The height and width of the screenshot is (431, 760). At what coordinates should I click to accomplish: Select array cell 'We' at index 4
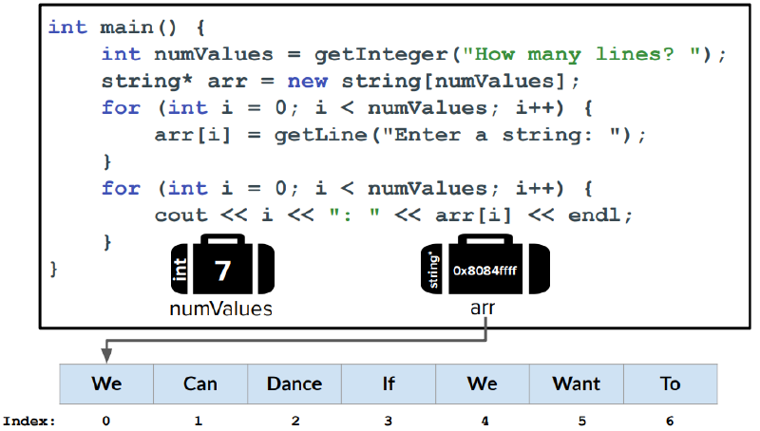click(483, 384)
